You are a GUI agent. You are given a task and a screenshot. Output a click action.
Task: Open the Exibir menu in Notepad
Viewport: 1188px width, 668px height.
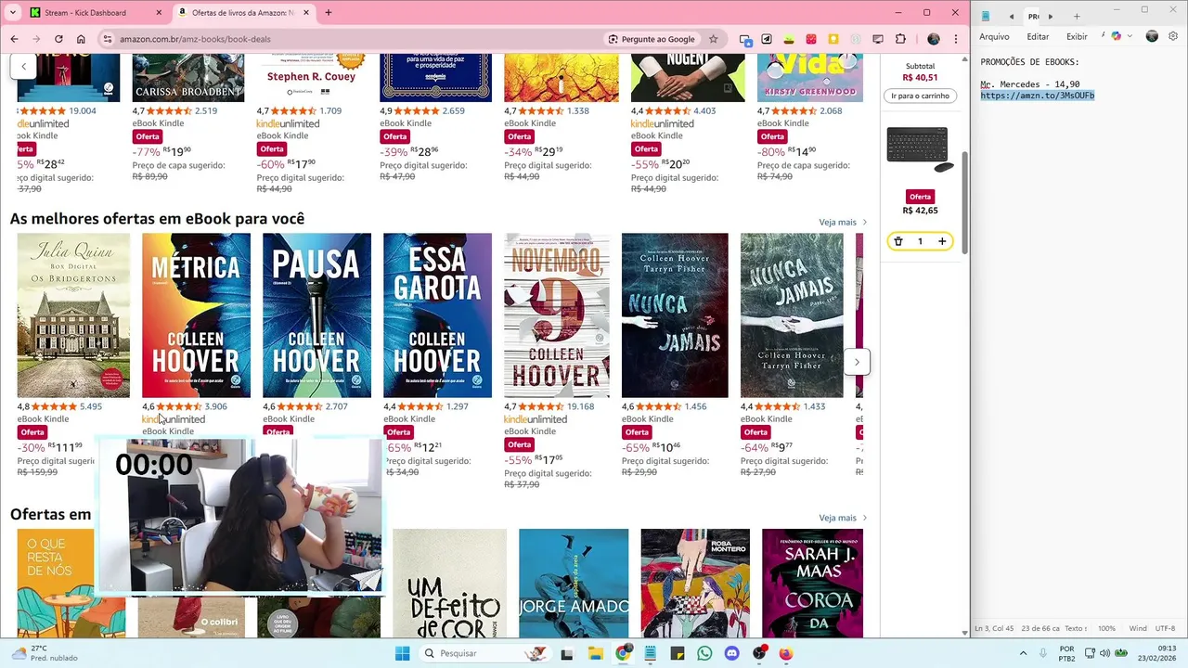point(1077,36)
